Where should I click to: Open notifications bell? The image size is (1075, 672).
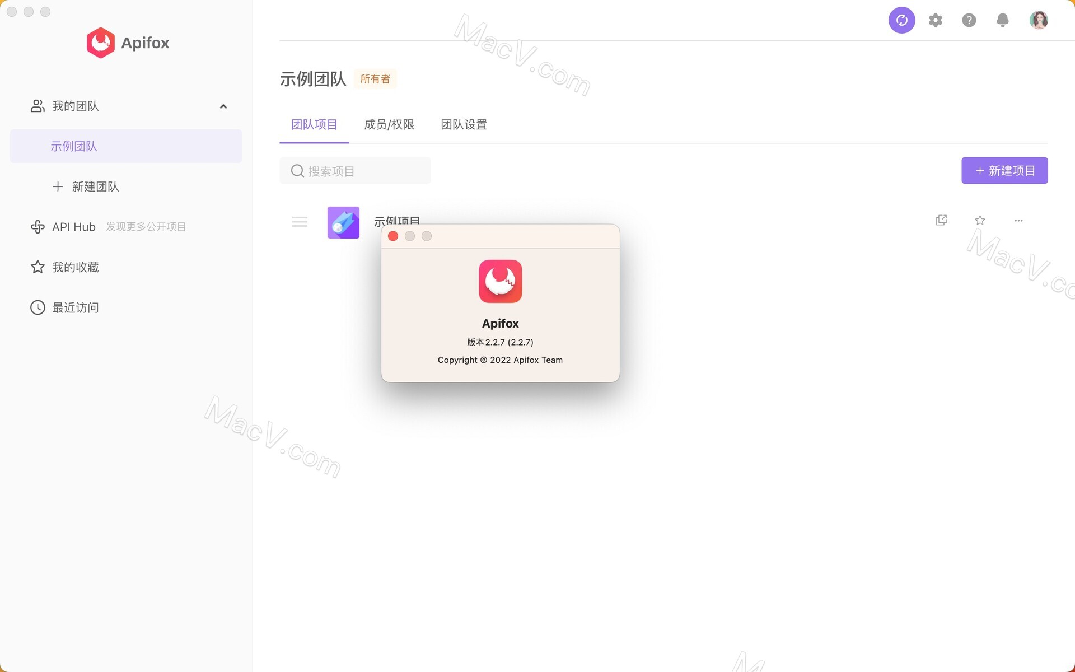click(x=1003, y=20)
